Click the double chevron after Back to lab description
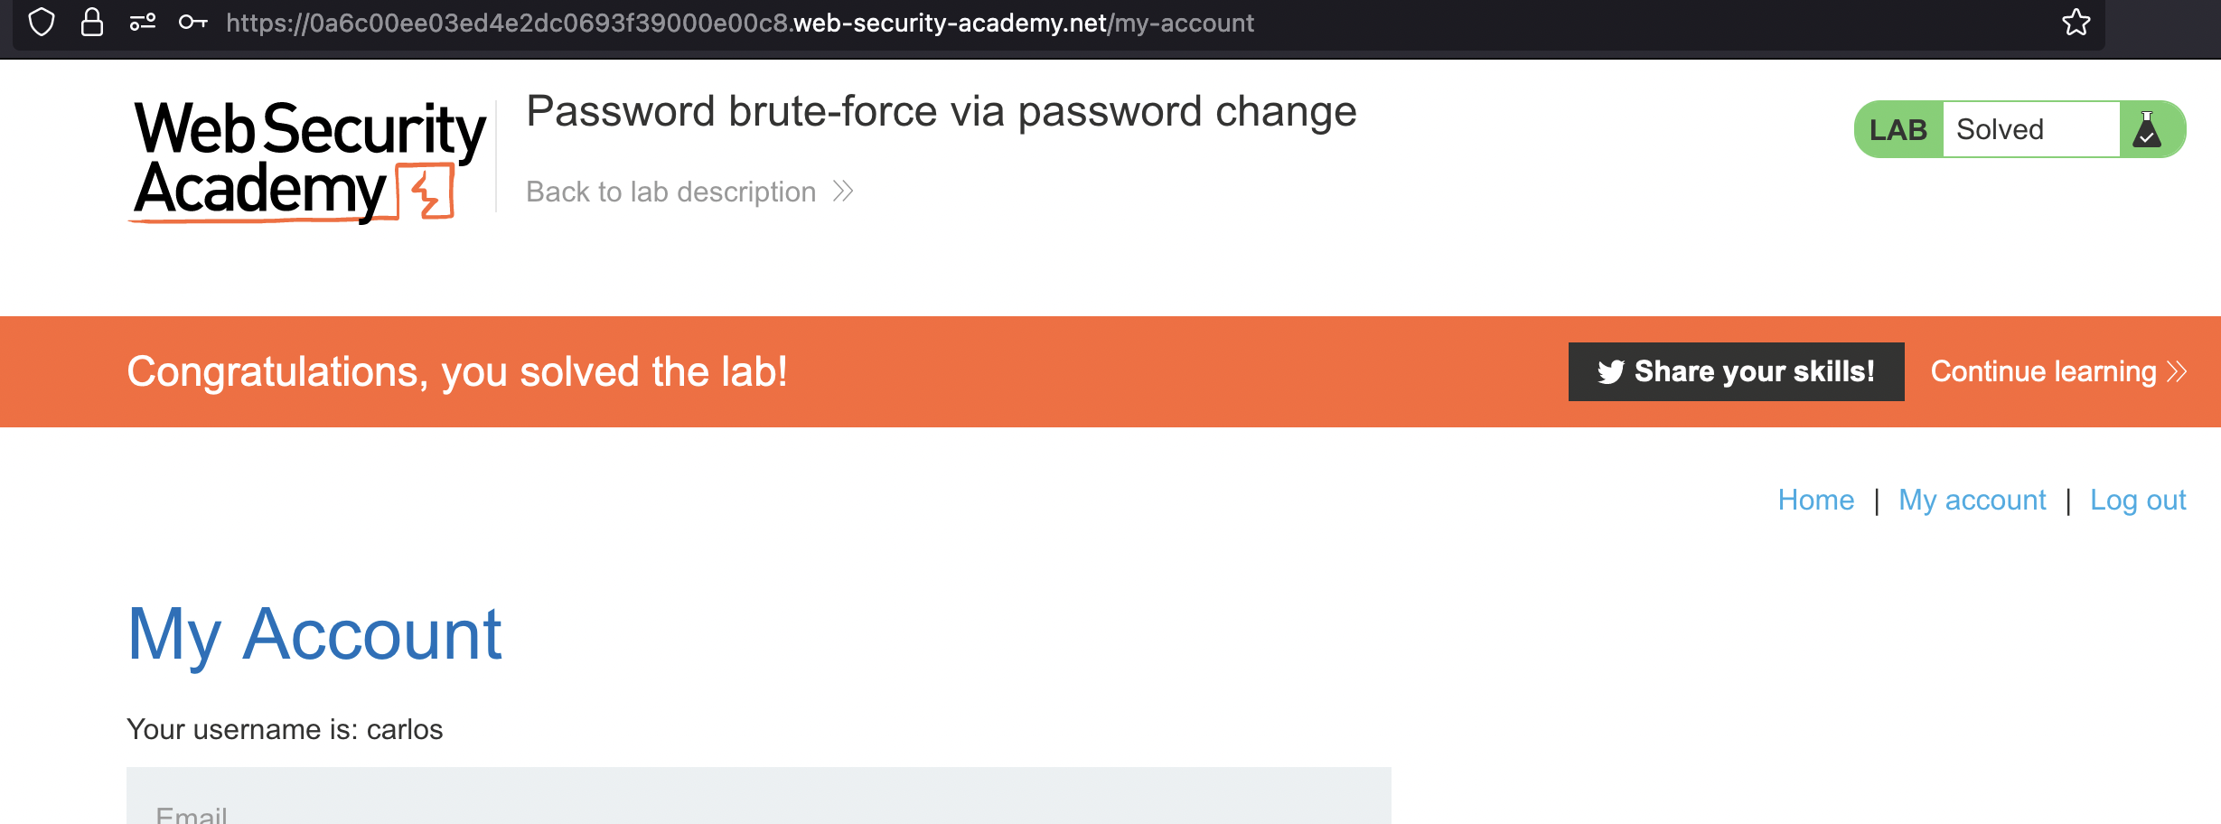This screenshot has width=2221, height=824. click(843, 192)
